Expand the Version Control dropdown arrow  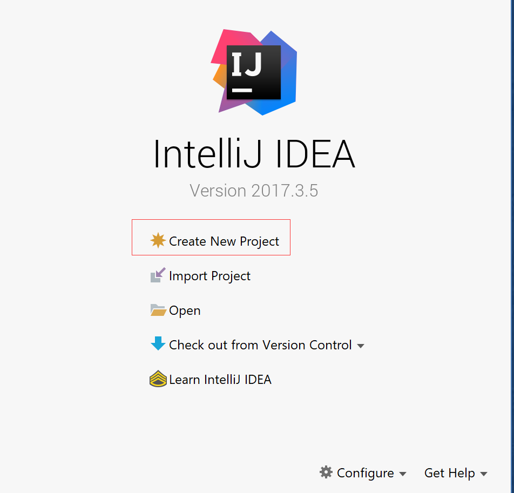(361, 346)
